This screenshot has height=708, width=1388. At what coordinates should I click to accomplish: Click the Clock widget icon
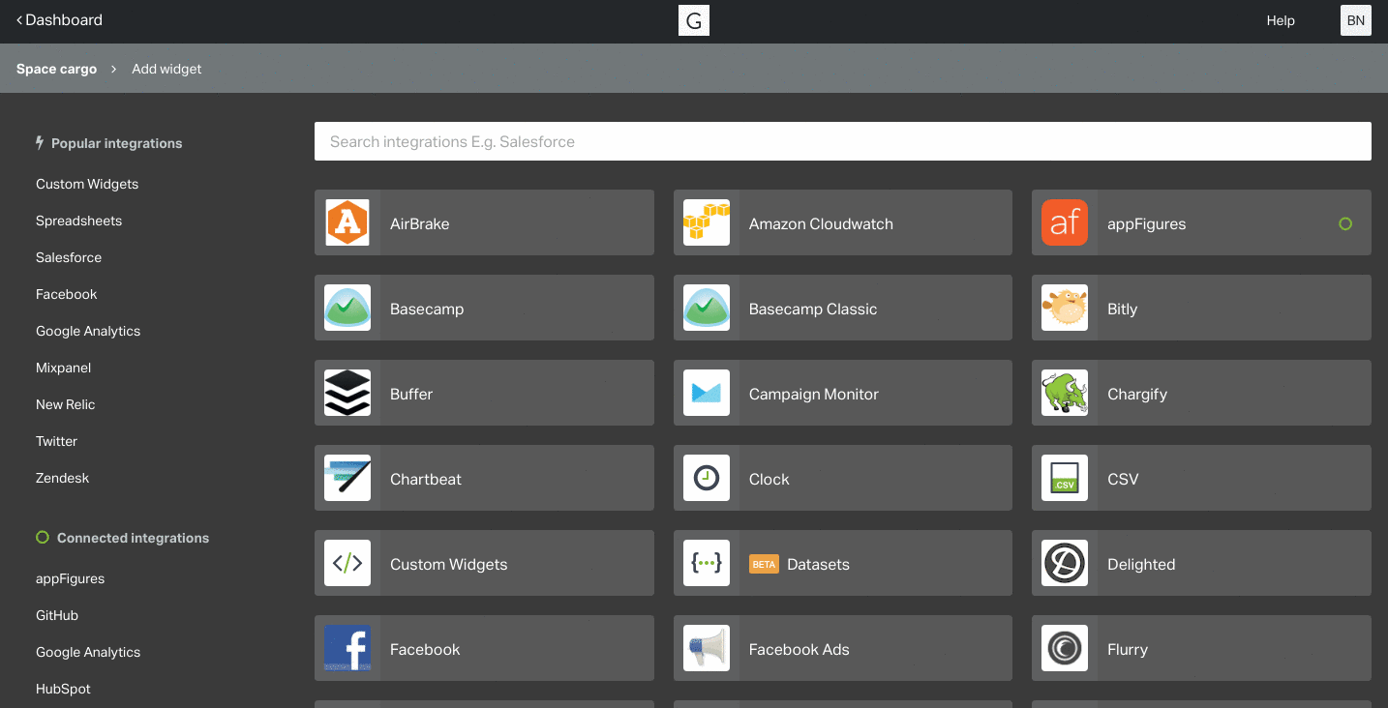707,478
